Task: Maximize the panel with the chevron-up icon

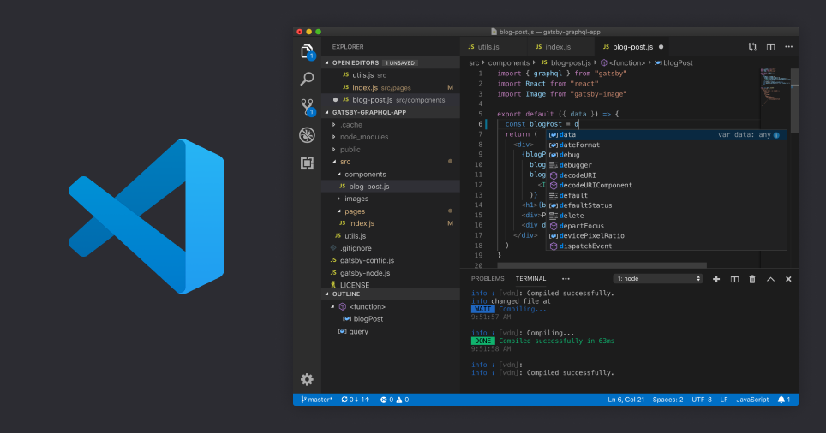Action: click(770, 279)
